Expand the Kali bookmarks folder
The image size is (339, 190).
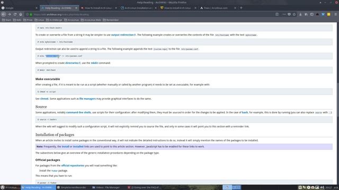17,20
